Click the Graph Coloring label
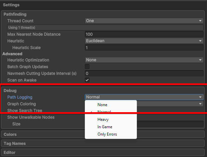The height and width of the screenshot is (157, 207). click(22, 104)
